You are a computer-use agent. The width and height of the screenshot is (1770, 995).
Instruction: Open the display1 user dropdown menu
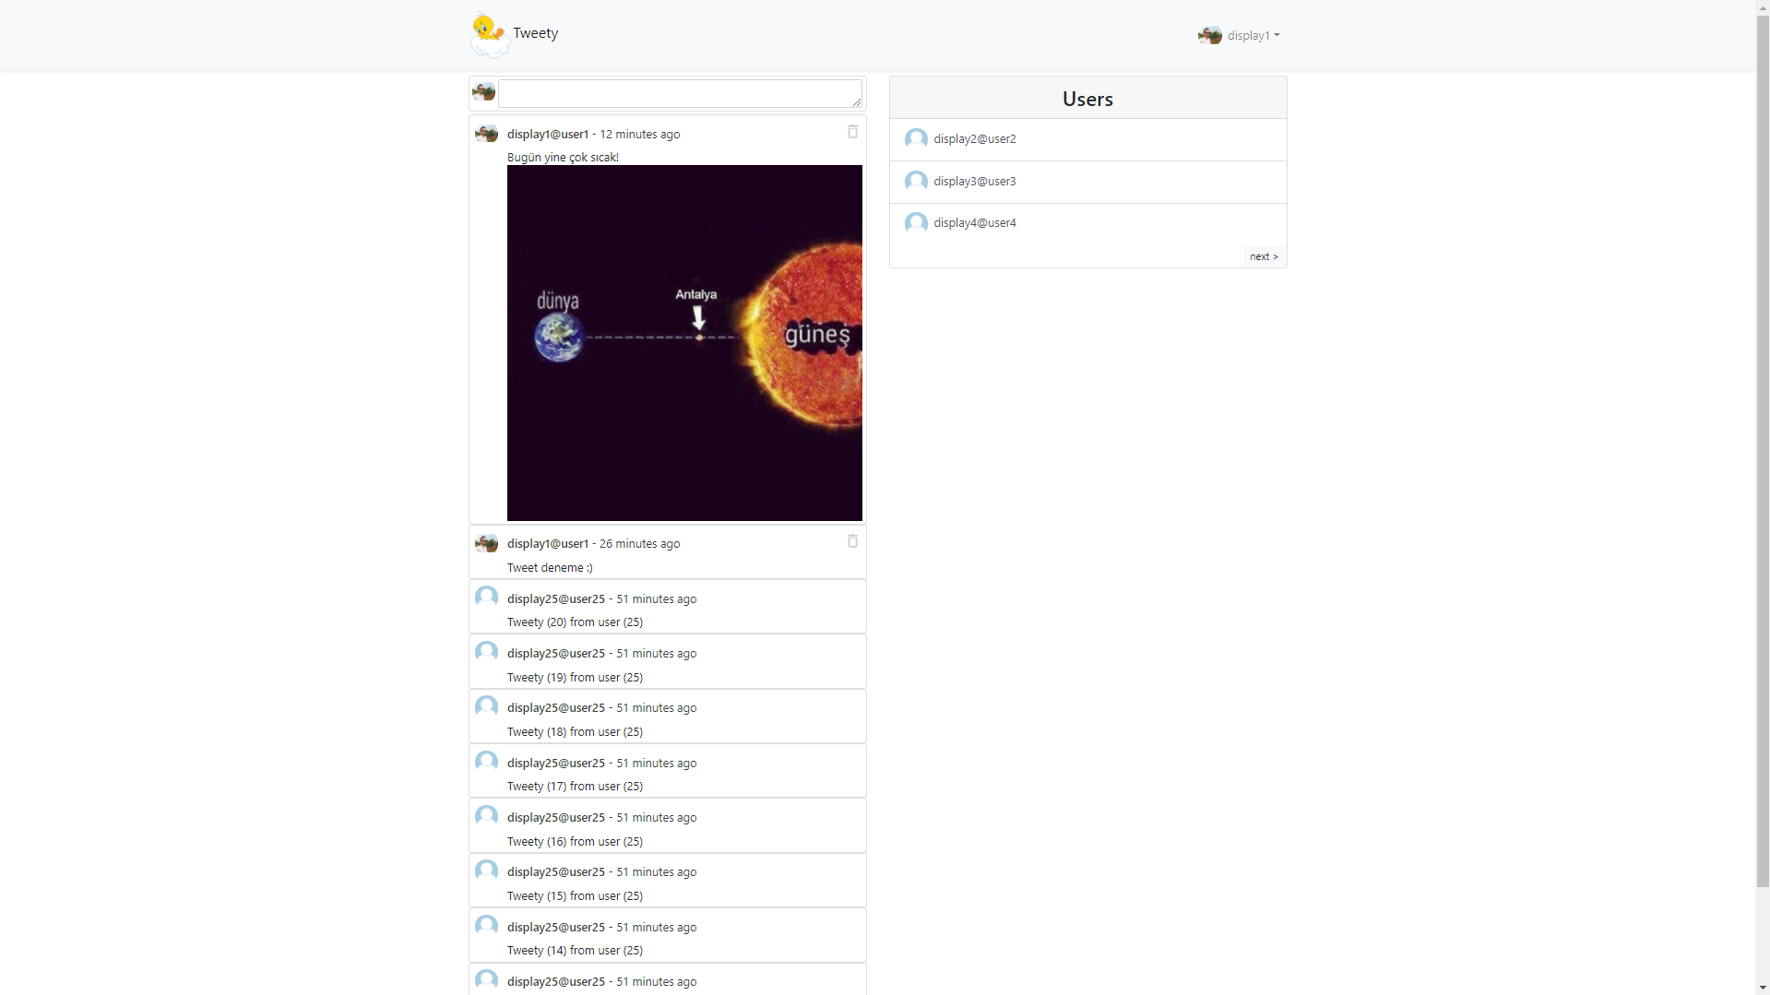(1240, 35)
